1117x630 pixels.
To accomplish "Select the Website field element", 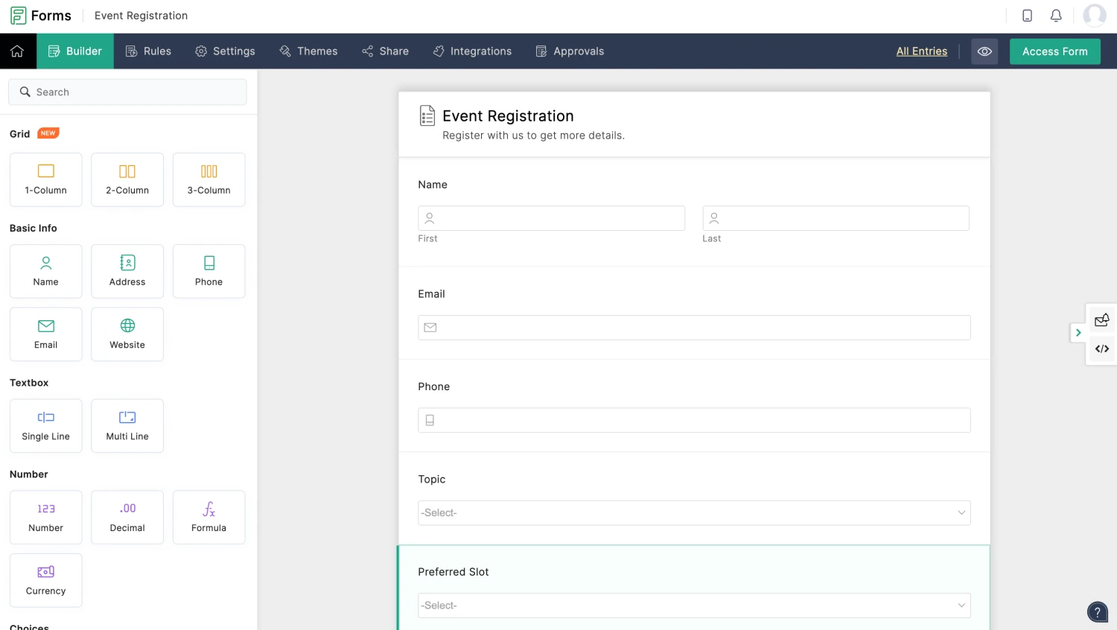I will tap(127, 334).
